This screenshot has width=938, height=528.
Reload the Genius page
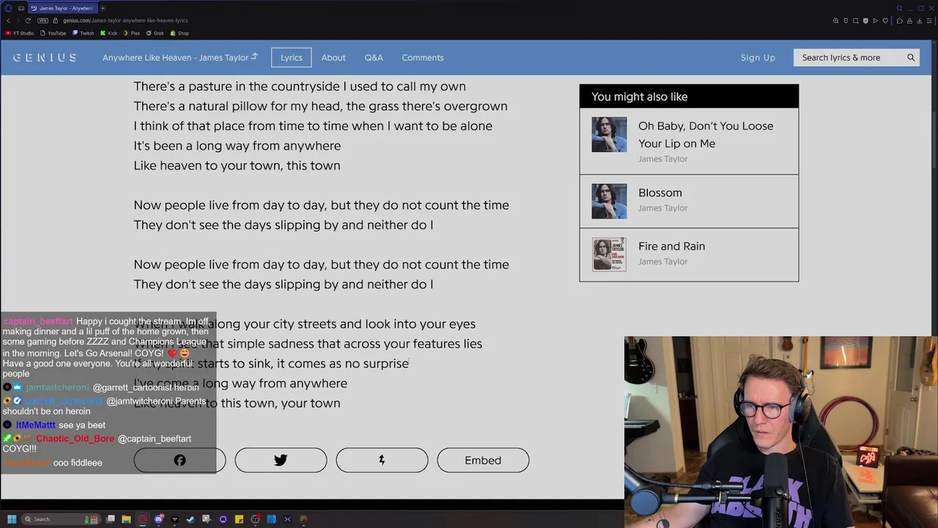coord(28,21)
